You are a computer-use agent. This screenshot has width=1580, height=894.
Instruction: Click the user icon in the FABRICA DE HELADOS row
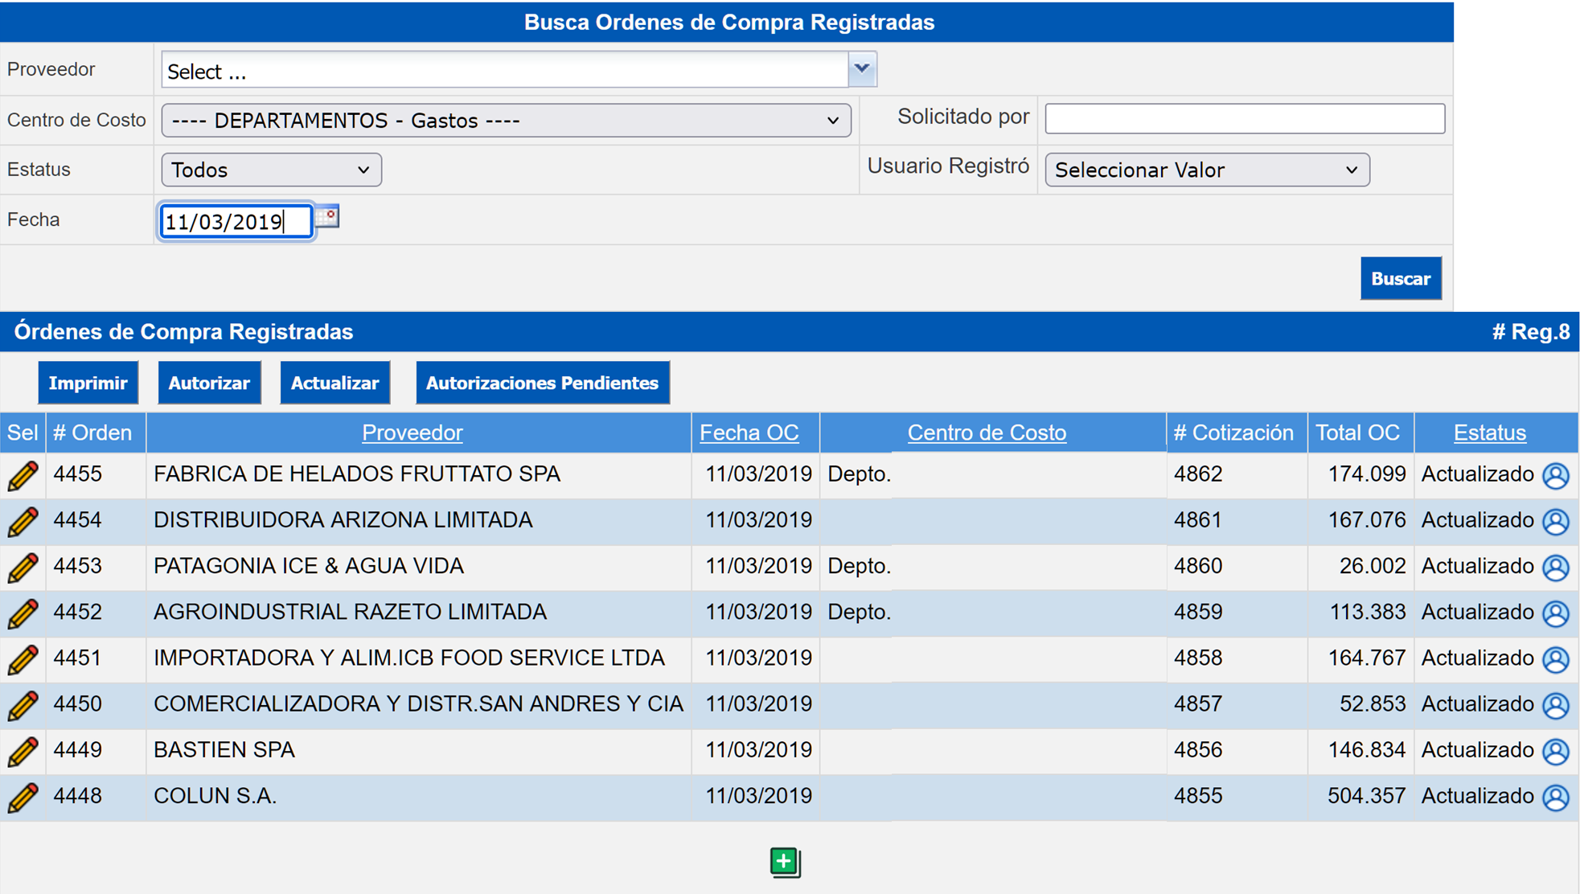[1556, 476]
